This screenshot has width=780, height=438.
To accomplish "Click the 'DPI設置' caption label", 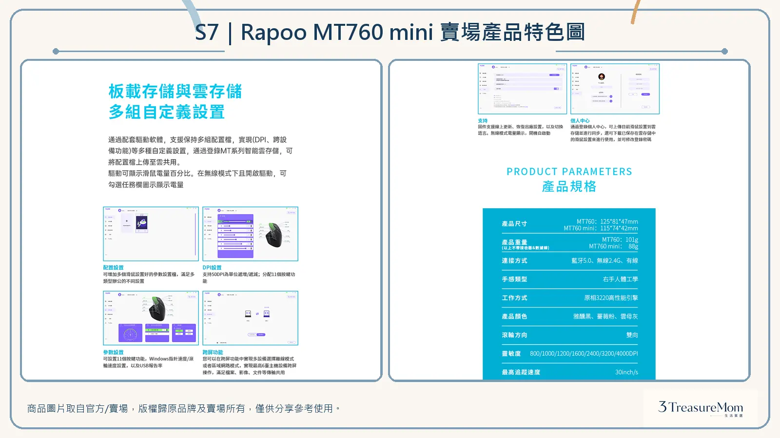I will click(x=212, y=268).
